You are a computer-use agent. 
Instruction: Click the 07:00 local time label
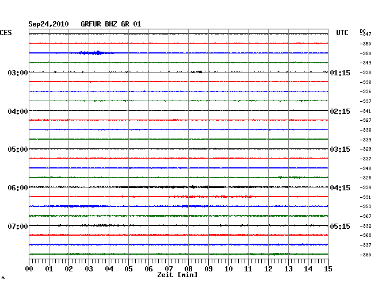click(x=18, y=226)
